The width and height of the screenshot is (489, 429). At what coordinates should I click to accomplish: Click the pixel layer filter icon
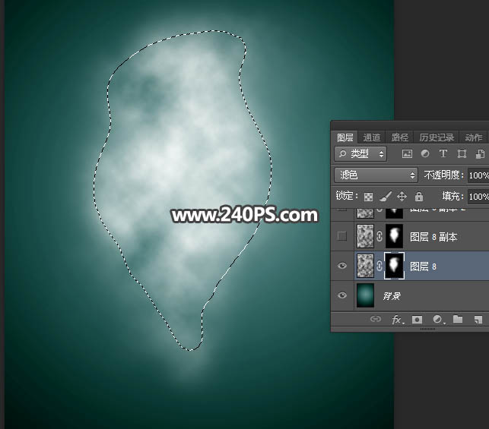[x=407, y=153]
